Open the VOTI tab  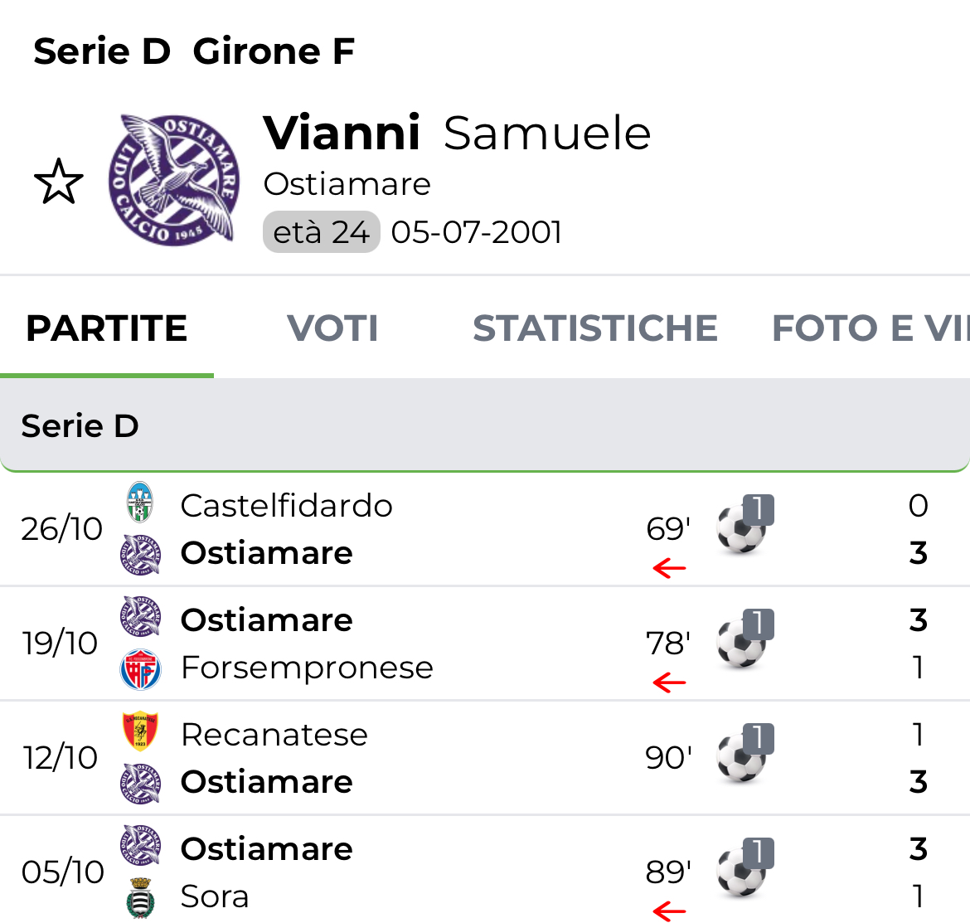332,328
